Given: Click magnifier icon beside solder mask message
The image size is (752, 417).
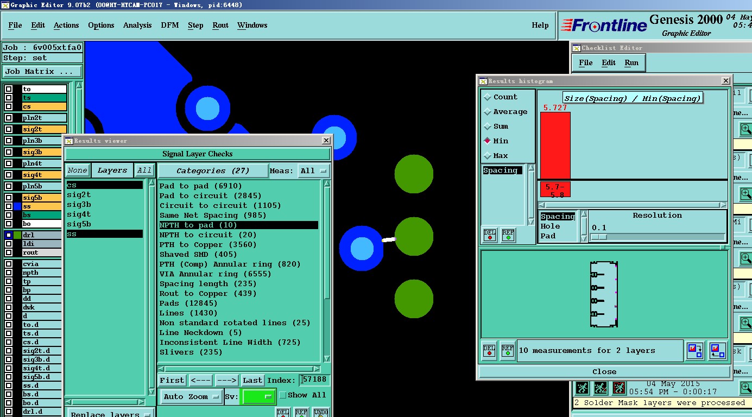Looking at the screenshot, I should [746, 388].
